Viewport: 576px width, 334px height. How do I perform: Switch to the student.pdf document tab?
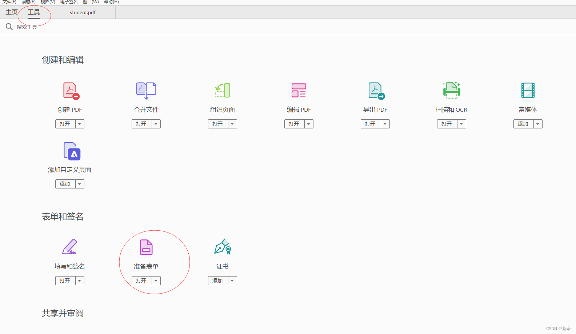point(83,12)
